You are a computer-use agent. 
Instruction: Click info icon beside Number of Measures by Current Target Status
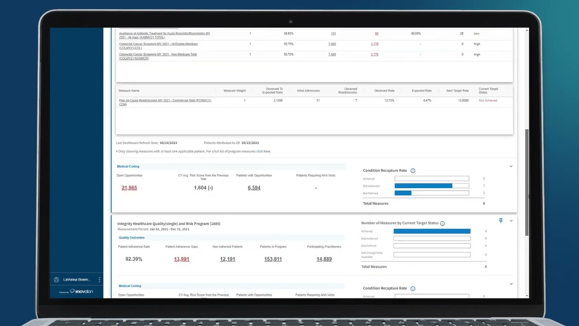coord(442,223)
